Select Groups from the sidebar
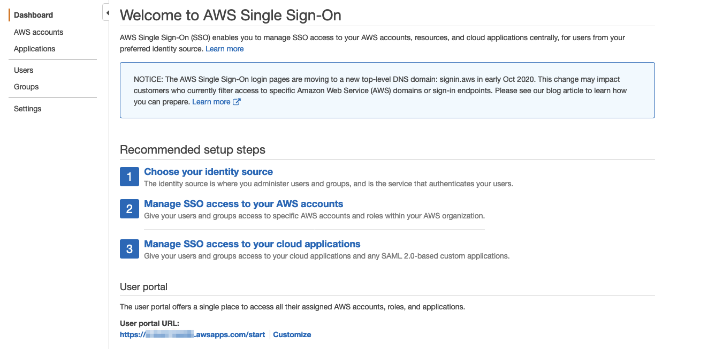 click(26, 86)
